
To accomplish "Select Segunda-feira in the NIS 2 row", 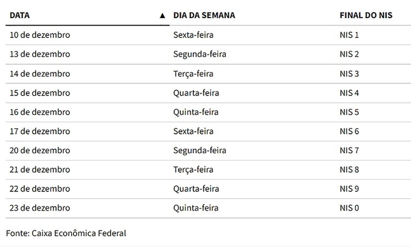I will (x=199, y=54).
